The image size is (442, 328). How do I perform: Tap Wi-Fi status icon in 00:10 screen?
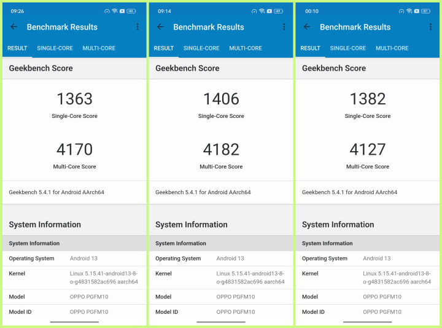click(409, 11)
